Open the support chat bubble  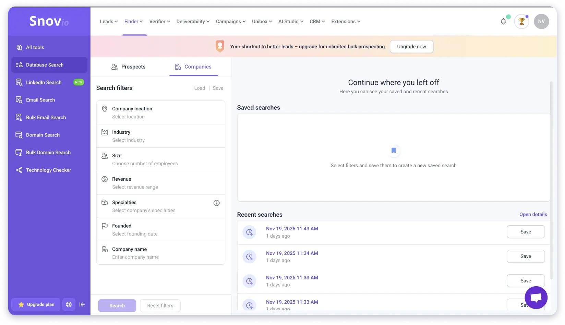pyautogui.click(x=536, y=297)
